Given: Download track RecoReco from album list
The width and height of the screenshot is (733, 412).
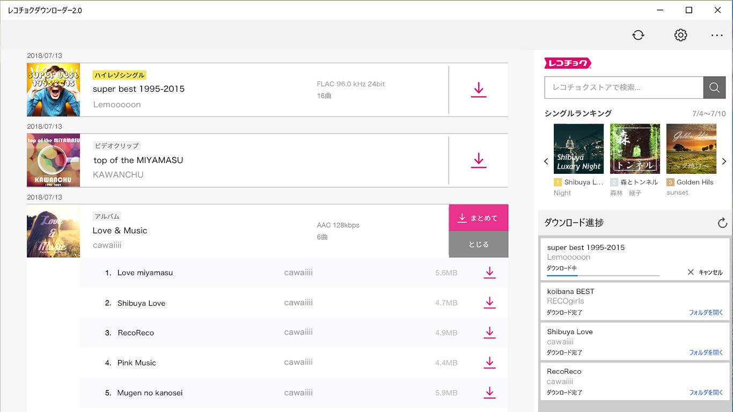Looking at the screenshot, I should [x=489, y=333].
